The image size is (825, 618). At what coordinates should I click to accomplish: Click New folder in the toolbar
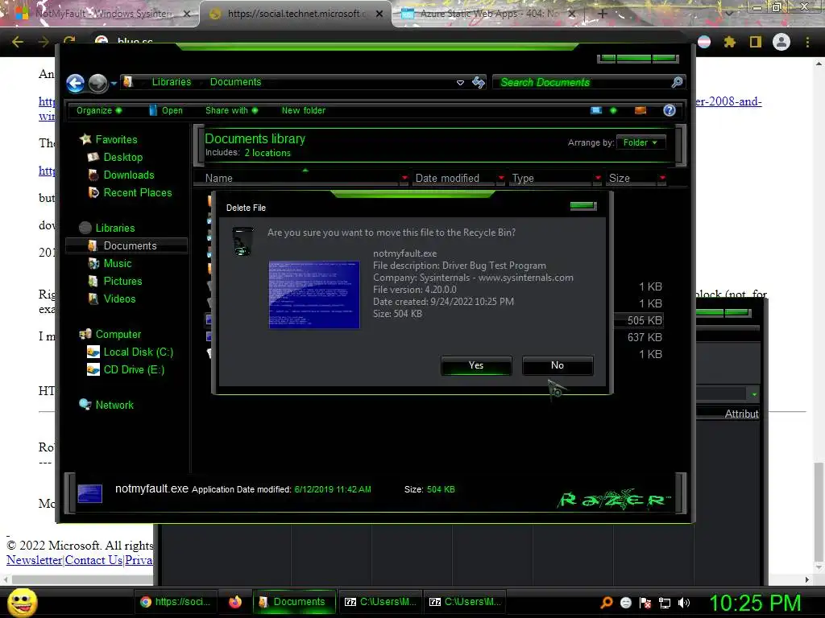click(x=304, y=110)
